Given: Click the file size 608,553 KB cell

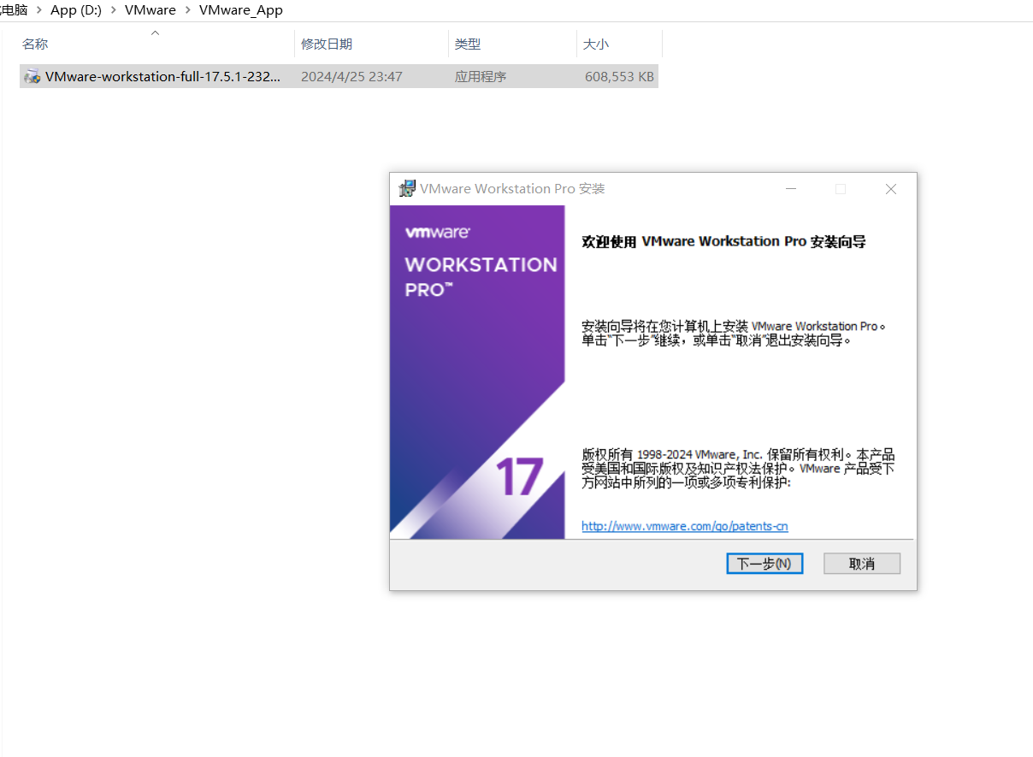Looking at the screenshot, I should (619, 76).
